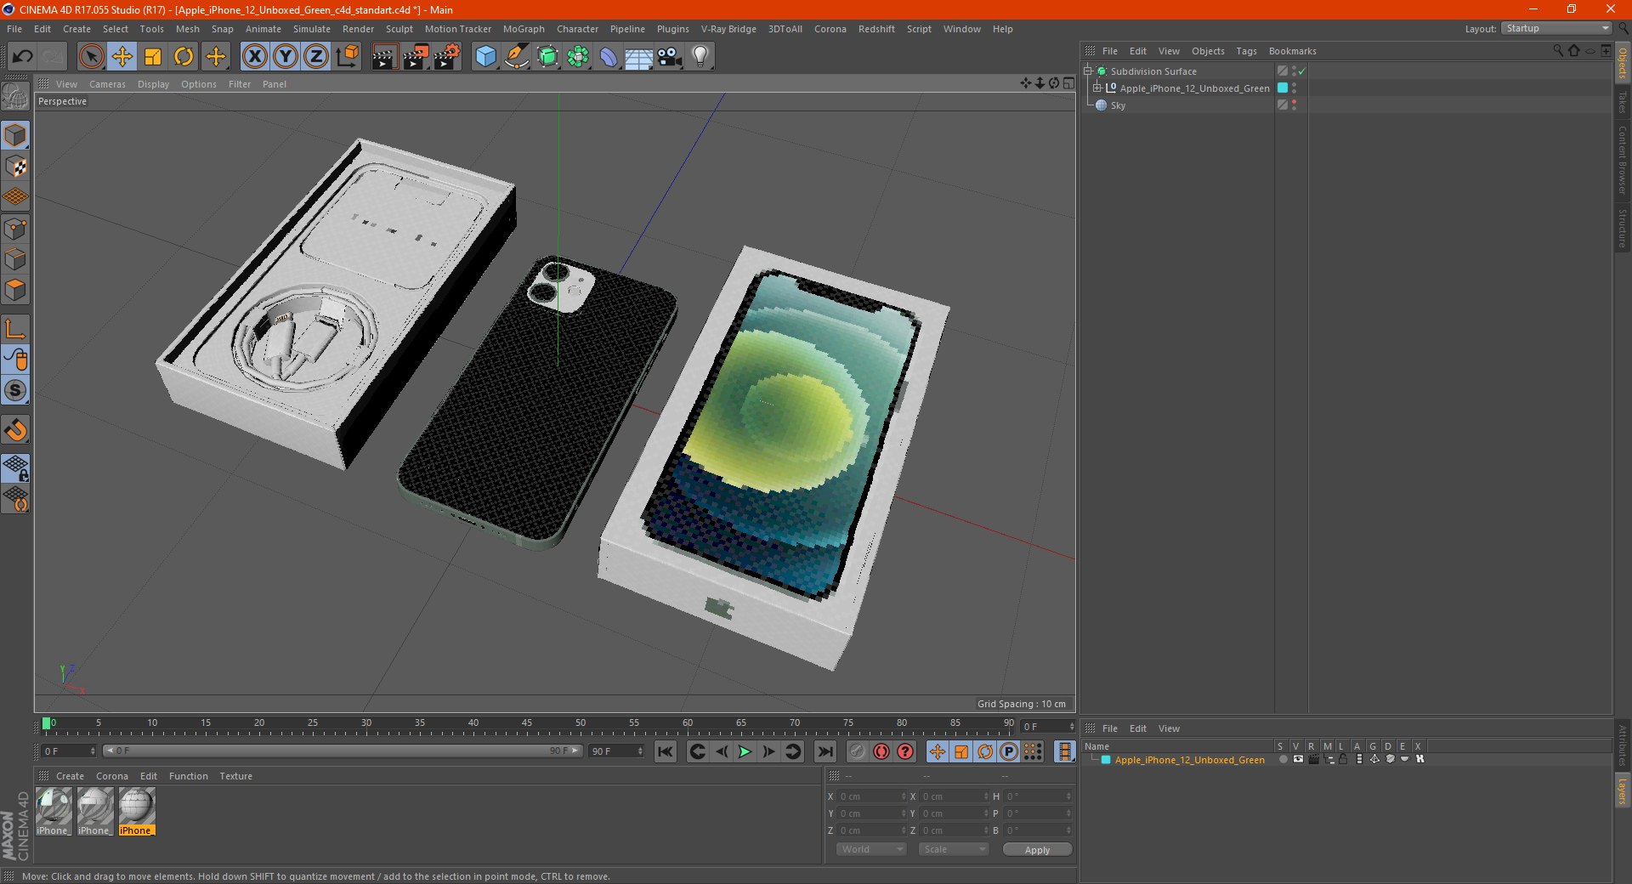Open the MoGraph menu

(x=524, y=29)
